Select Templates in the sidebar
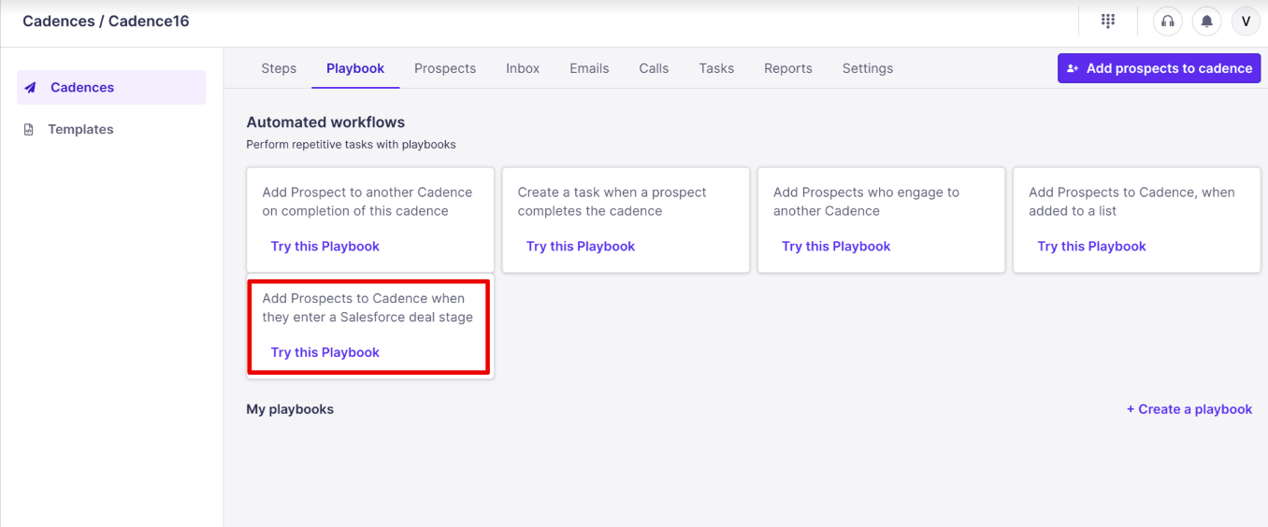The height and width of the screenshot is (527, 1268). tap(80, 130)
